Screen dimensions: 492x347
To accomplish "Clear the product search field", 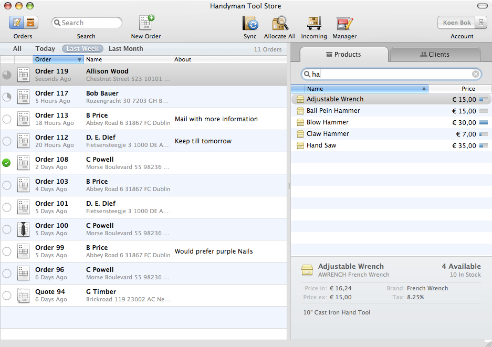I will (475, 74).
